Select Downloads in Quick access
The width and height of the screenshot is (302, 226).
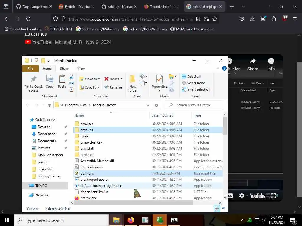46,134
